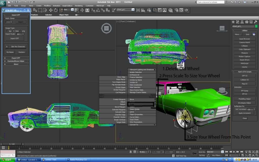This screenshot has height=162, width=259.
Task: Click the Apply increment button
Action: (245, 113)
